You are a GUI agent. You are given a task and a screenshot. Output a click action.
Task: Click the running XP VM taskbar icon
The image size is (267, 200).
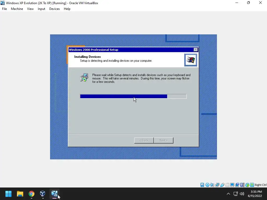(54, 194)
